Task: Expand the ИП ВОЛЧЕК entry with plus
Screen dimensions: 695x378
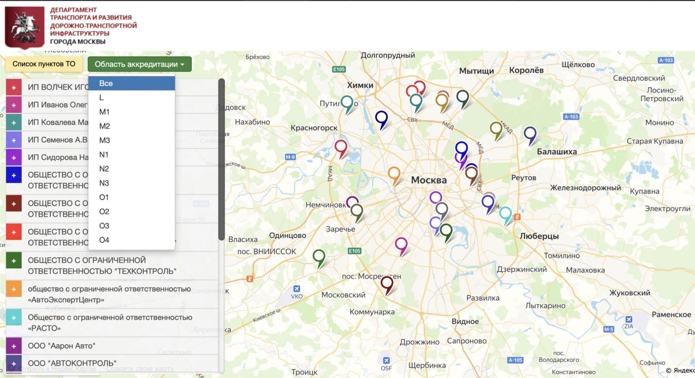Action: (x=14, y=88)
